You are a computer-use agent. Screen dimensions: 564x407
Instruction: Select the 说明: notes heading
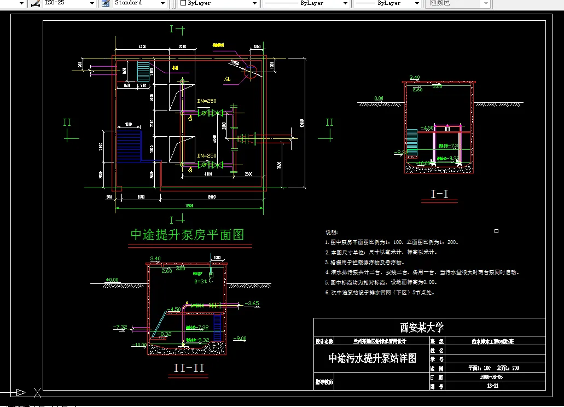click(332, 232)
